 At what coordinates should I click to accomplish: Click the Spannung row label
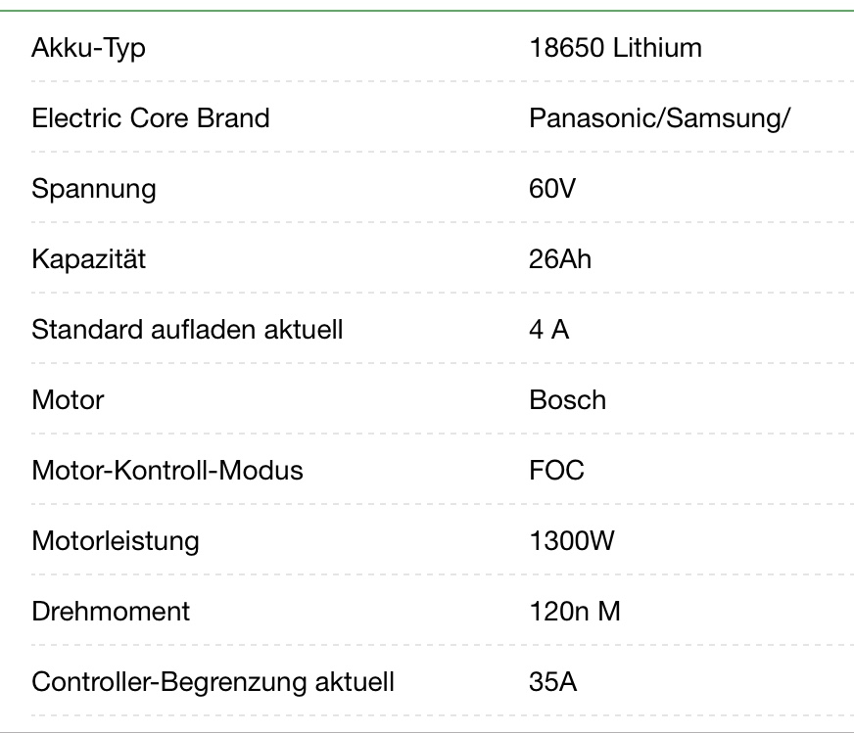(x=93, y=188)
